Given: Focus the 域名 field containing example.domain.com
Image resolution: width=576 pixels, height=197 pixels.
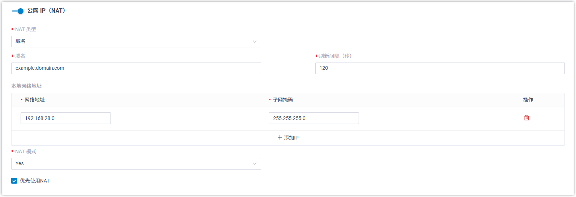Looking at the screenshot, I should (136, 68).
